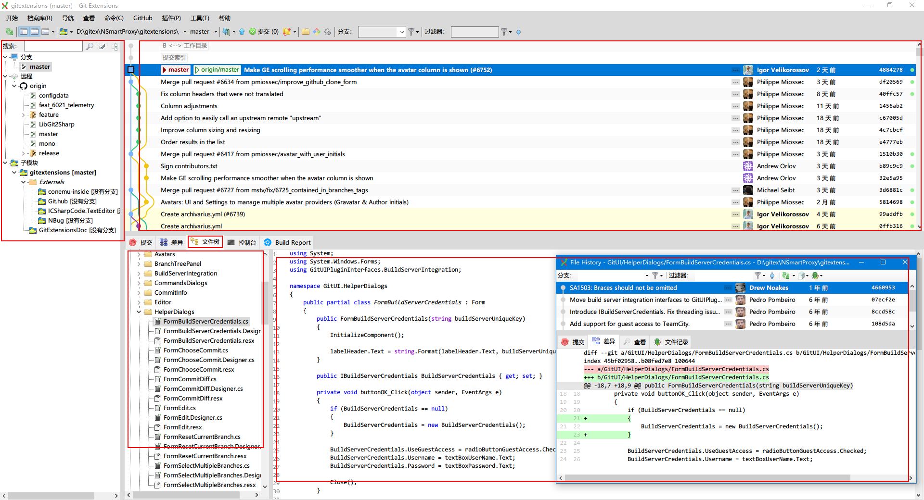
Task: Click File History copy icon
Action: [801, 275]
